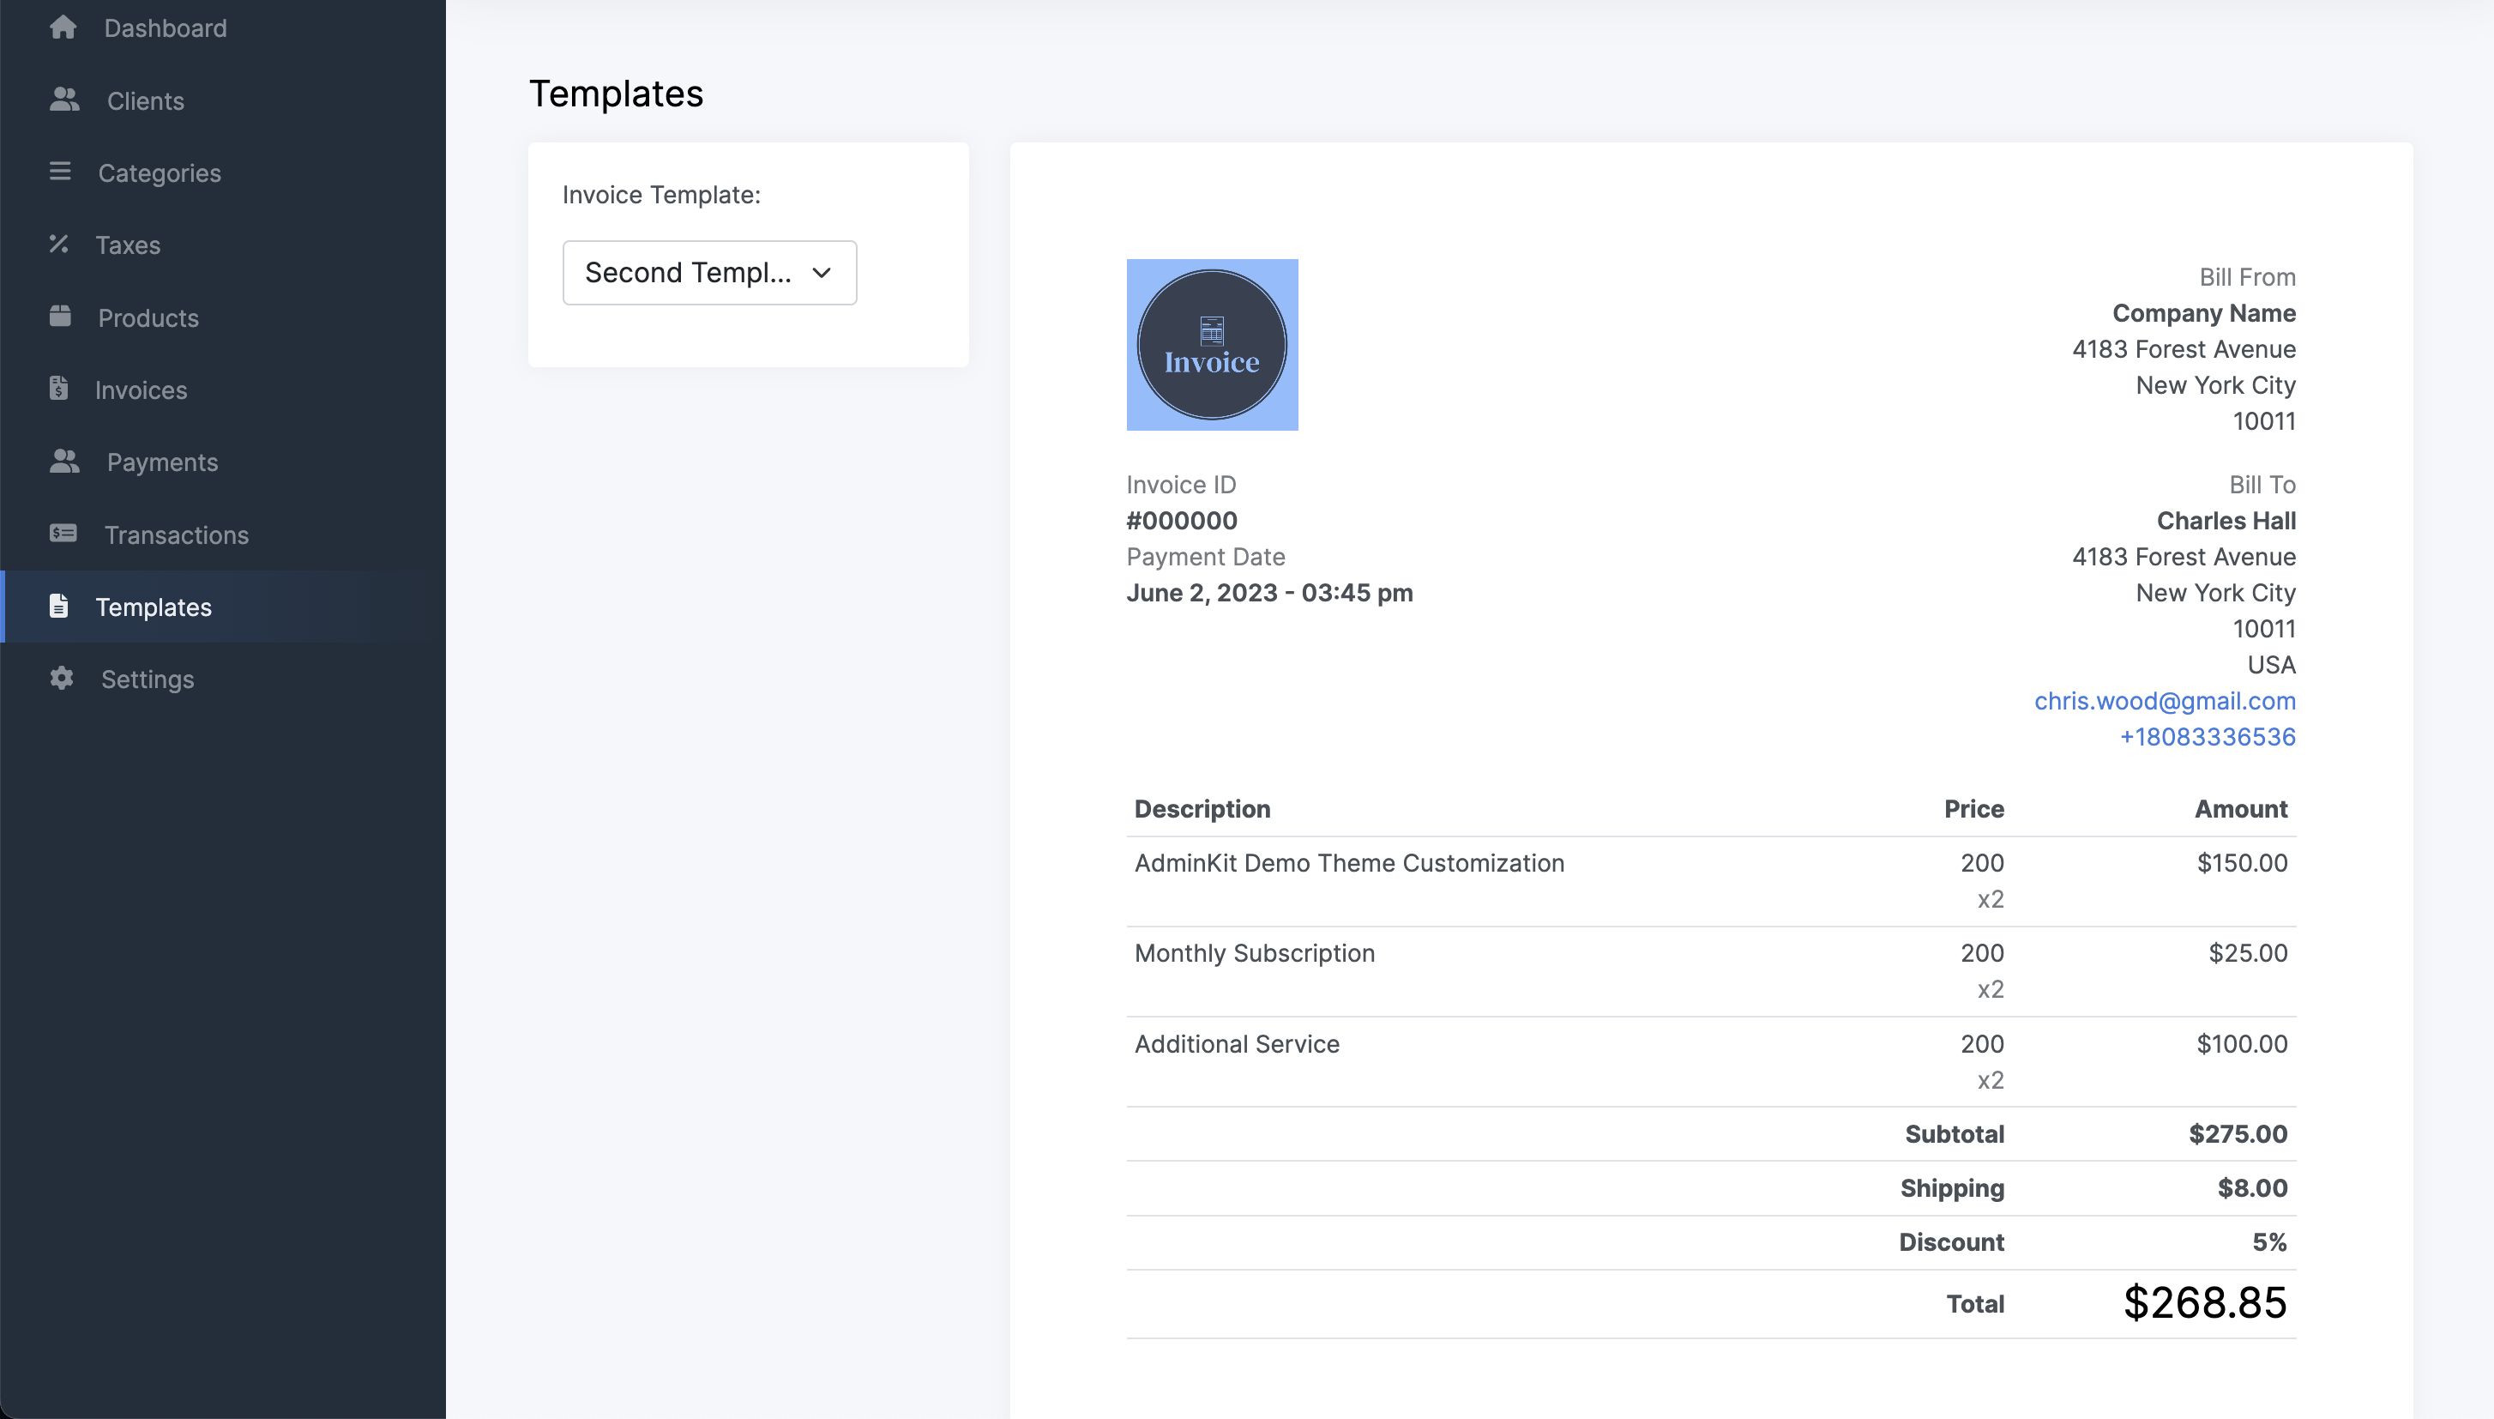
Task: Click the Settings gear icon
Action: coord(62,678)
